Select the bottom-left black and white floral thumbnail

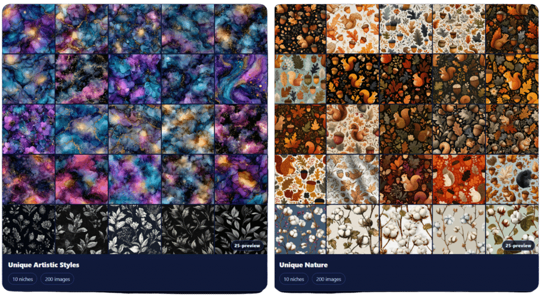(29, 229)
